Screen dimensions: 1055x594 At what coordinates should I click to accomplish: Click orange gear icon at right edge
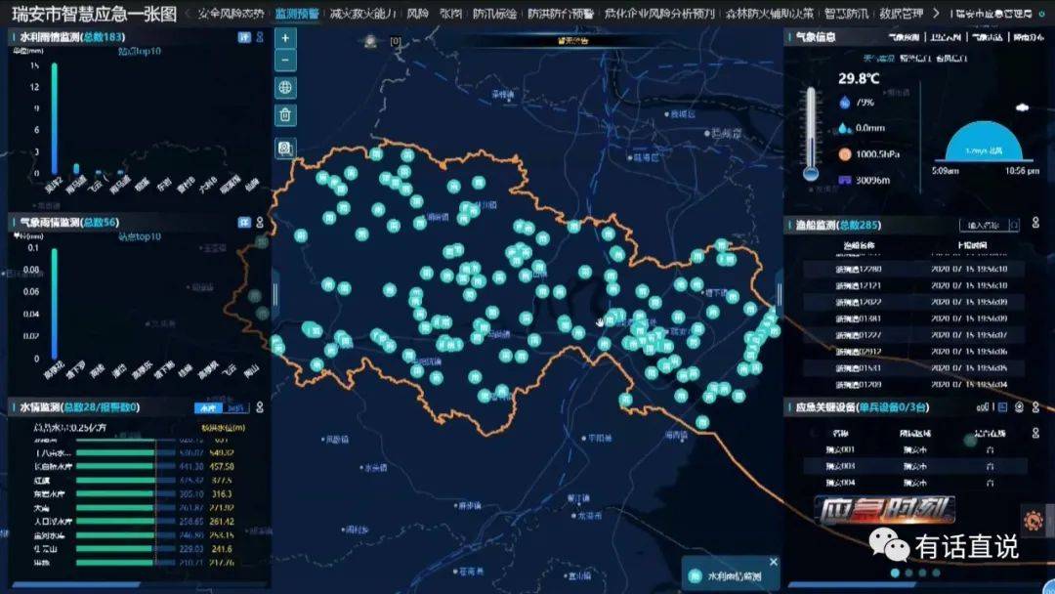(1034, 520)
